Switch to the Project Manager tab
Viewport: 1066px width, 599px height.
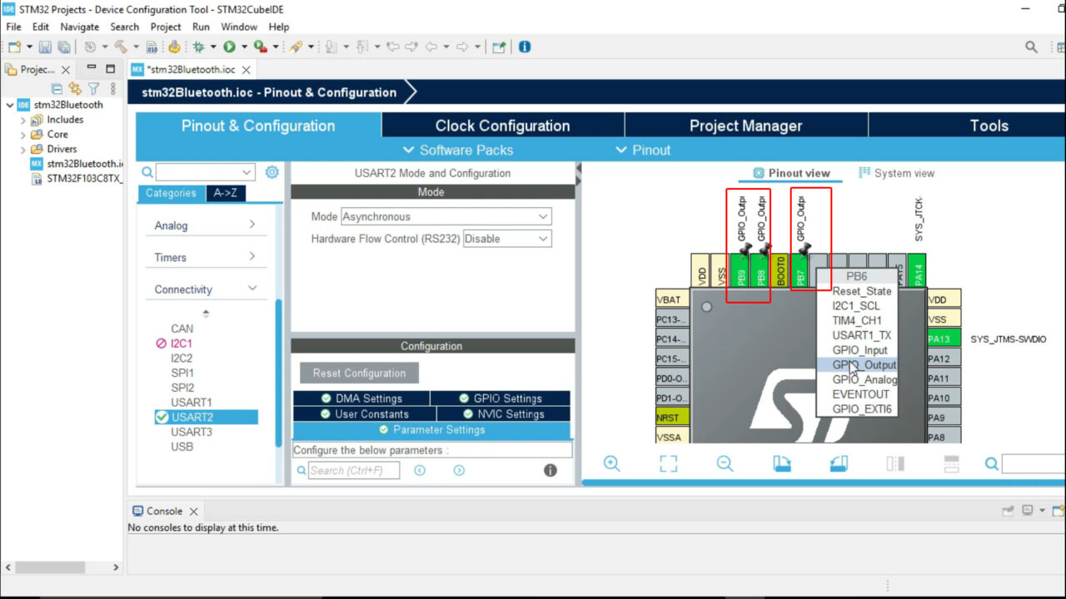pos(745,126)
